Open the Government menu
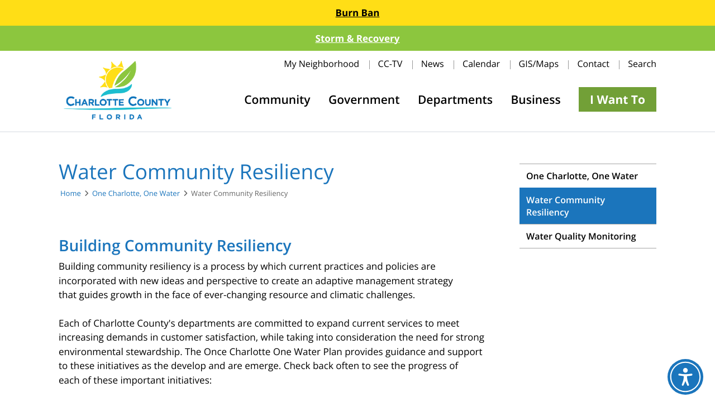 tap(364, 99)
